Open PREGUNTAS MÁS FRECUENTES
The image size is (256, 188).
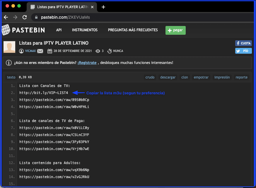click(133, 30)
